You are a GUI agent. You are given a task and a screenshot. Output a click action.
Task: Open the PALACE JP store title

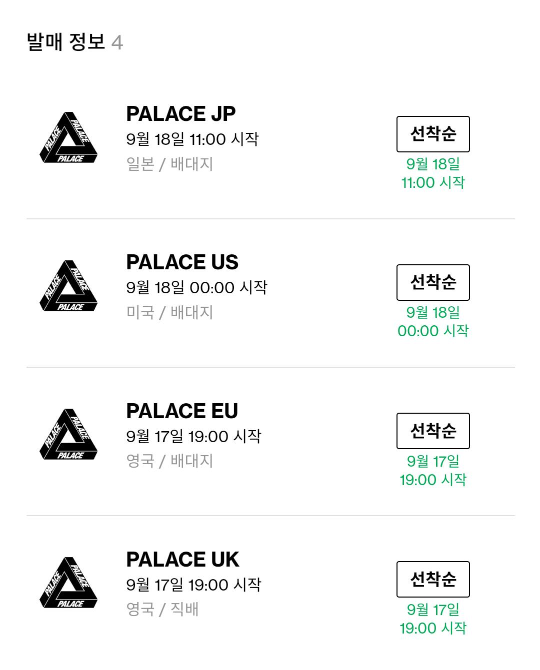click(180, 114)
